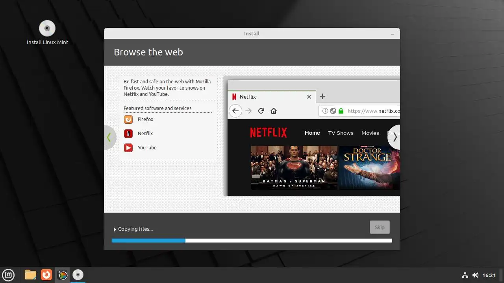Click the Firefox icon in the featured list
The height and width of the screenshot is (283, 504).
tap(128, 119)
